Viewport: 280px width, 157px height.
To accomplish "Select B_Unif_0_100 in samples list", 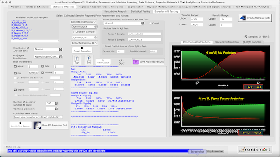I will [19, 38].
